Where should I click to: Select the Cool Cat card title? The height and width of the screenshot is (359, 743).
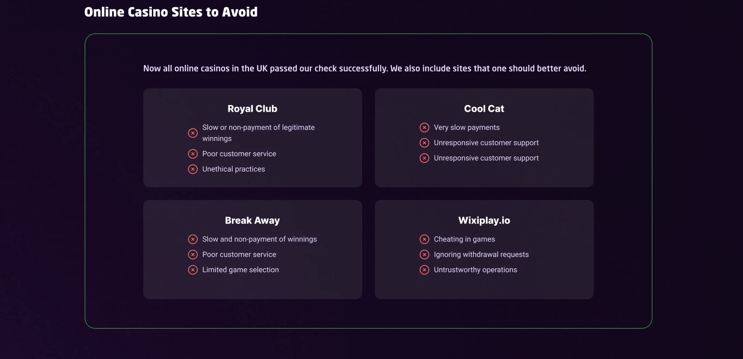[x=484, y=109]
